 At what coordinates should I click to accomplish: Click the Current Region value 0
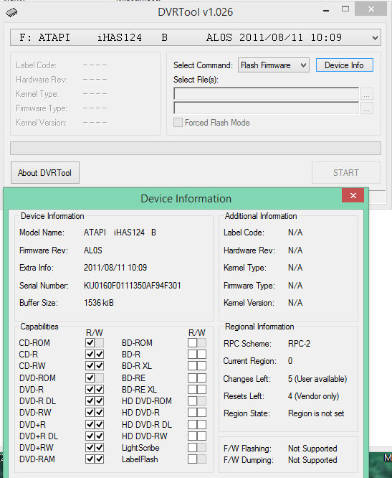tap(290, 361)
